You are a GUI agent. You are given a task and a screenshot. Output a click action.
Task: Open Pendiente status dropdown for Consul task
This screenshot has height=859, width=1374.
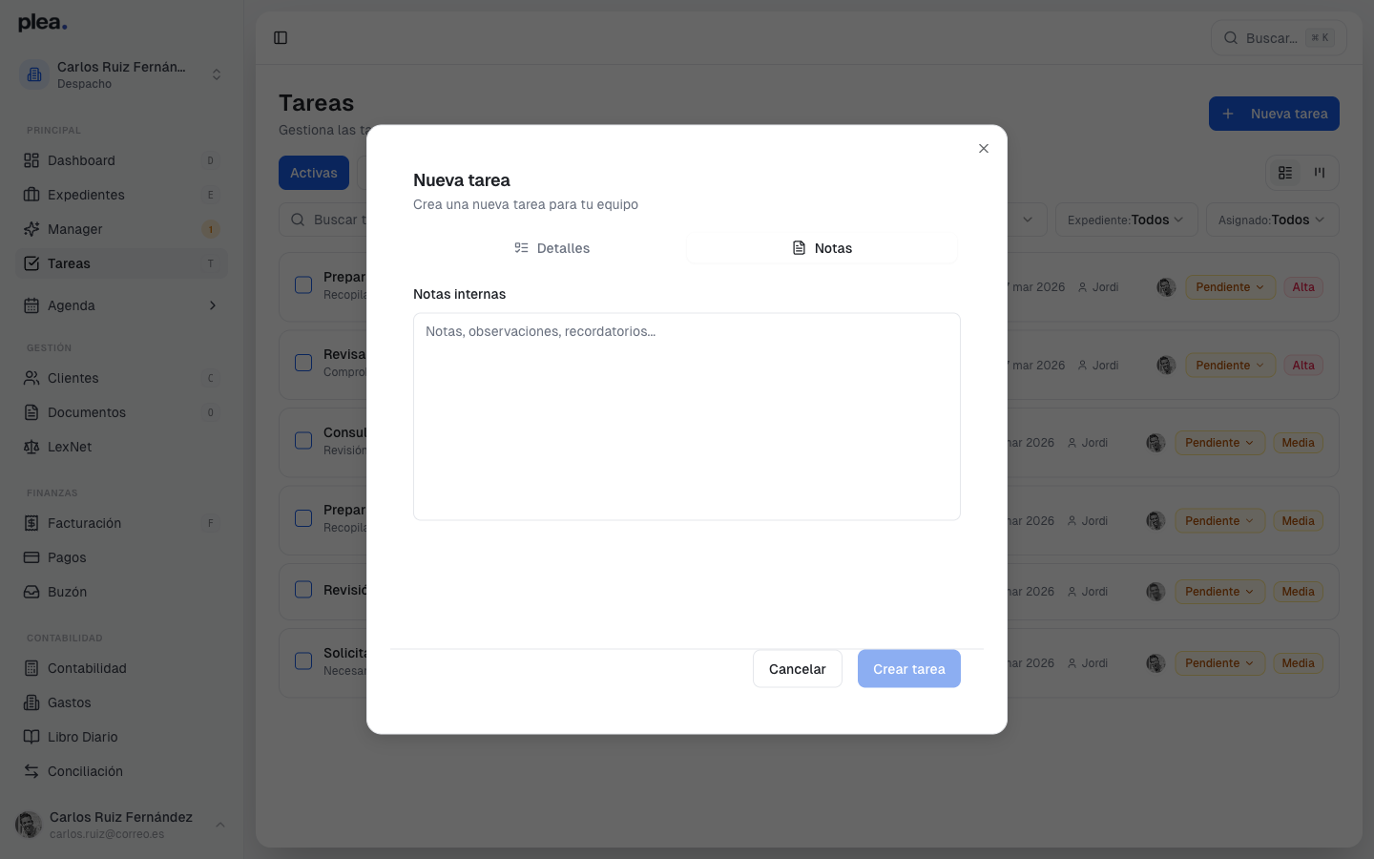click(x=1219, y=443)
